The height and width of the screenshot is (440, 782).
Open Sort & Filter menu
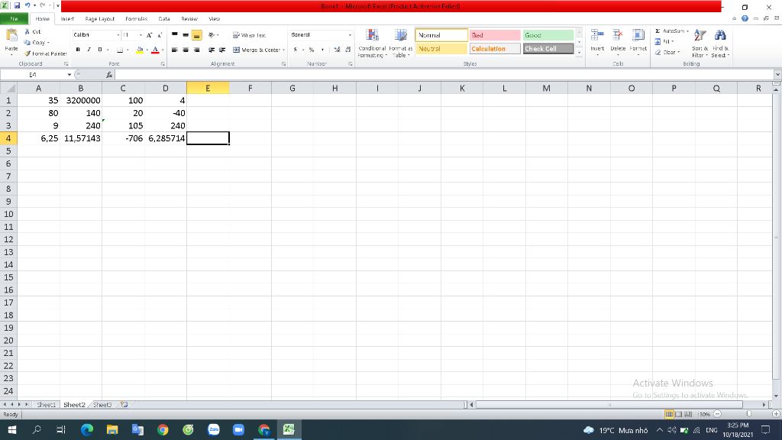coord(700,44)
